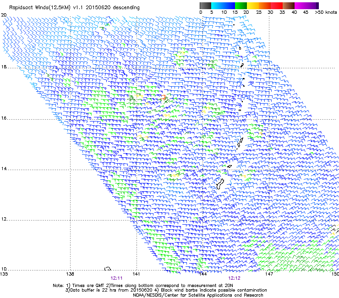Click the title text 'Rapidscat Winds(12.5KM) v1.1'

pos(46,8)
